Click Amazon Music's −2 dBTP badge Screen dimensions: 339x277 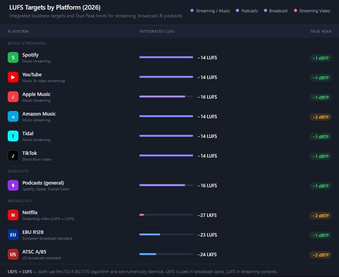point(321,117)
